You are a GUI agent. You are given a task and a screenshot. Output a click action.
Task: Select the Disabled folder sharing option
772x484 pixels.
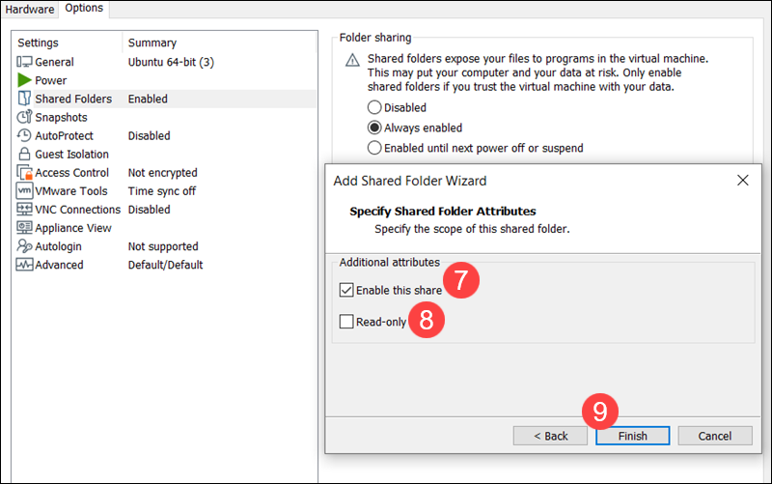coord(374,107)
